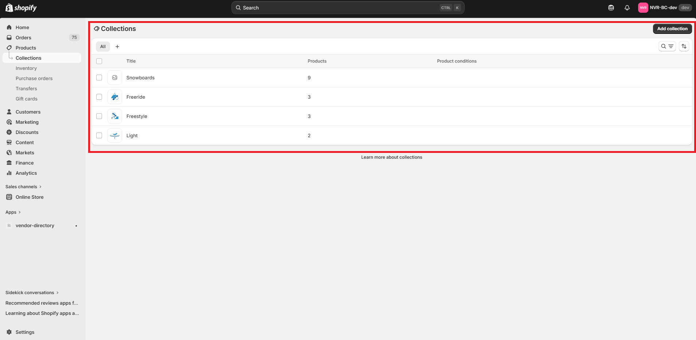
Task: Click the Content icon in sidebar
Action: coord(9,142)
